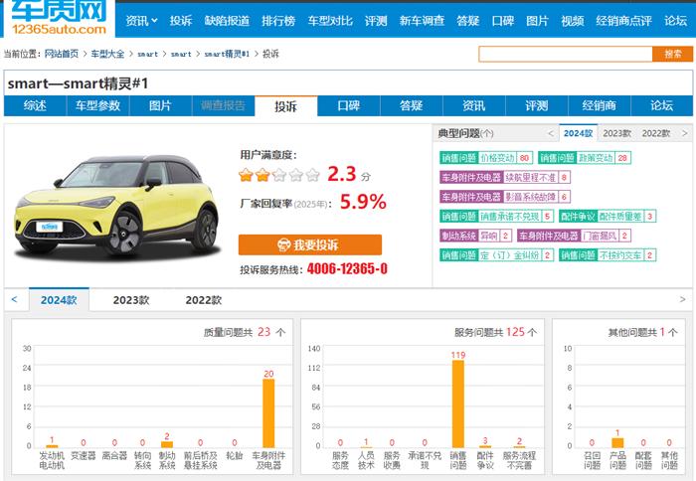This screenshot has height=481, width=696.
Task: Click the first star in the satisfaction rating
Action: tap(246, 175)
